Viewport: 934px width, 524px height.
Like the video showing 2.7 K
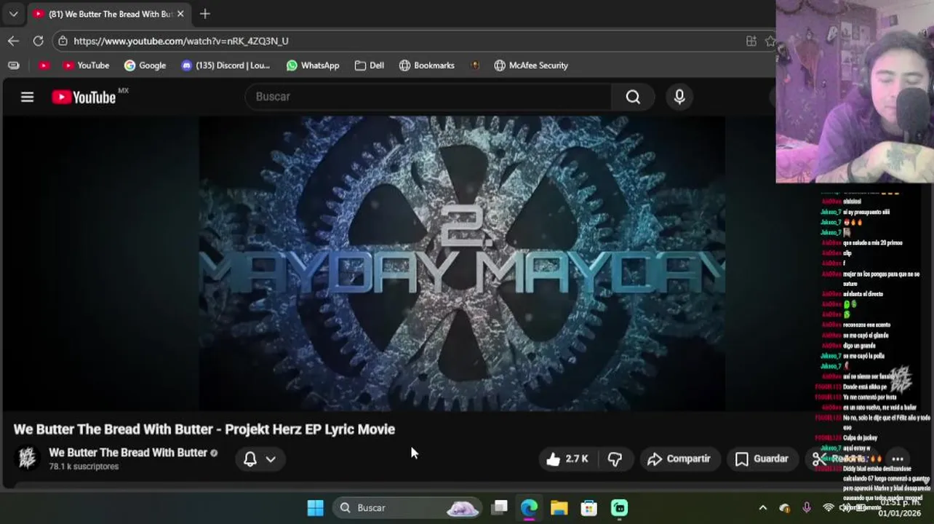click(x=567, y=459)
